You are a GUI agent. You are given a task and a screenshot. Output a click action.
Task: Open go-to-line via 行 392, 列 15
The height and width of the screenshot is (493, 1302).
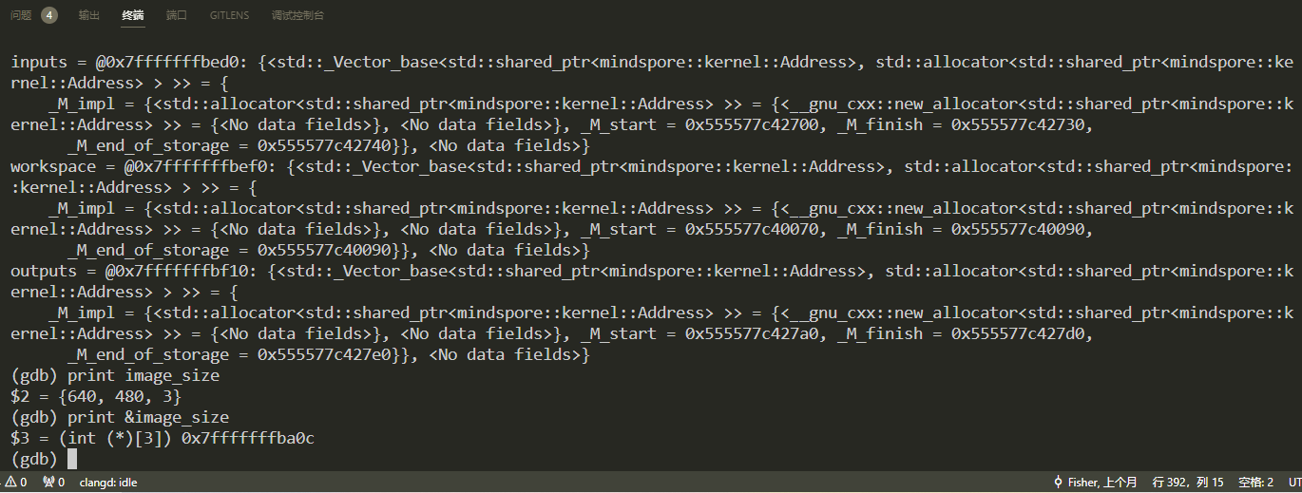1188,483
